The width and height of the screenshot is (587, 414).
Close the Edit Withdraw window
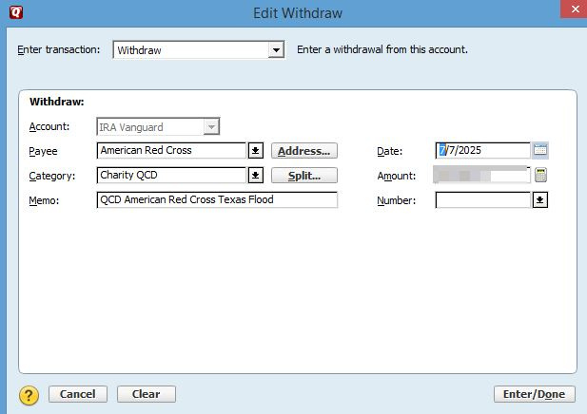pos(576,9)
